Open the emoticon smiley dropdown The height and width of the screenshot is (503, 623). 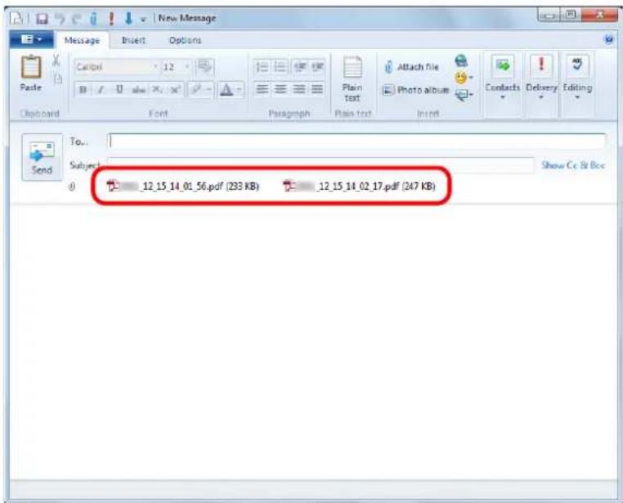coord(464,78)
